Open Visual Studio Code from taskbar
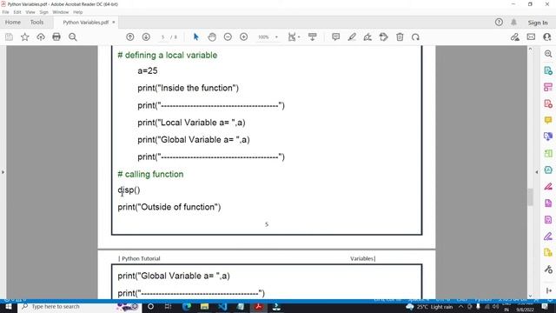 [x=222, y=307]
